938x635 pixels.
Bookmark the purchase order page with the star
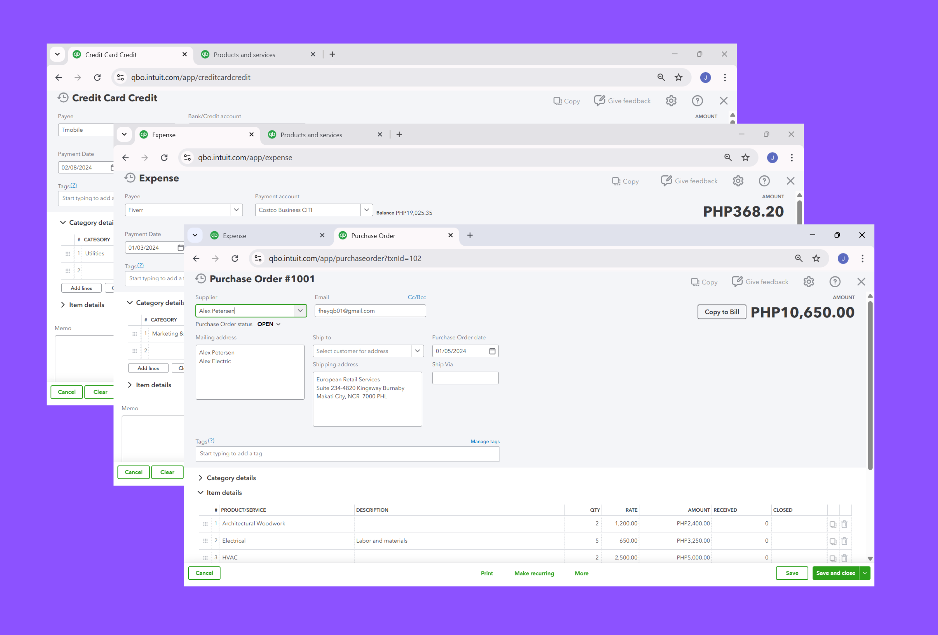coord(816,258)
